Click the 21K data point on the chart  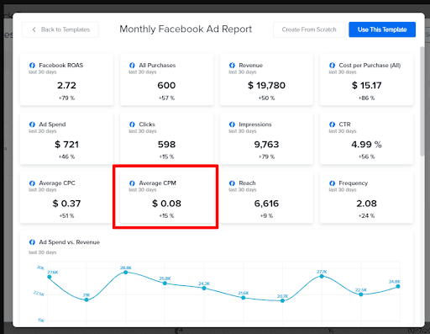[87, 300]
